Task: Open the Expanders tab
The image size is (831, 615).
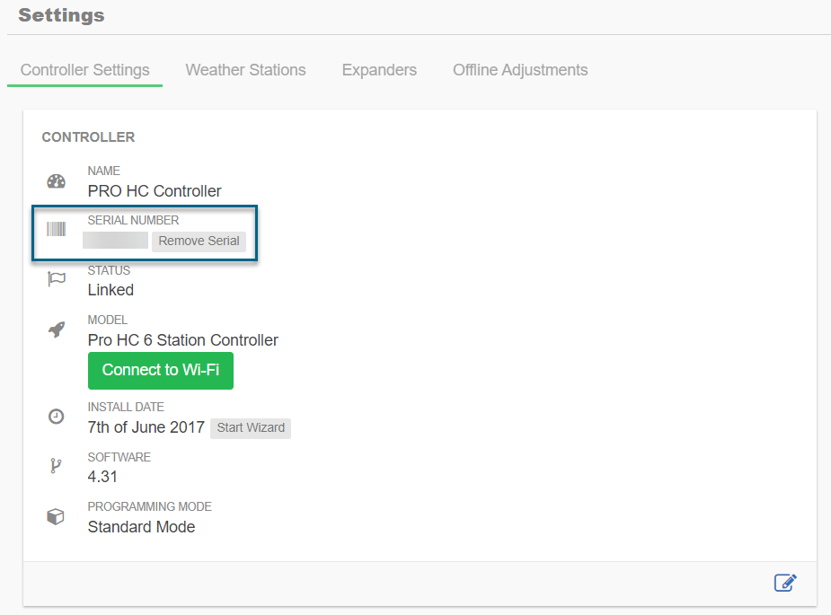Action: click(x=379, y=70)
